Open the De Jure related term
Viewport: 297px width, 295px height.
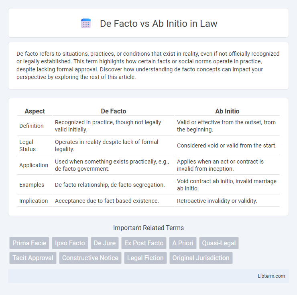click(x=105, y=243)
